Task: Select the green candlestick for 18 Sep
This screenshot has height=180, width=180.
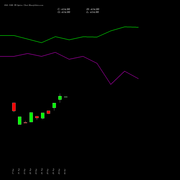Action: (x=20, y=121)
